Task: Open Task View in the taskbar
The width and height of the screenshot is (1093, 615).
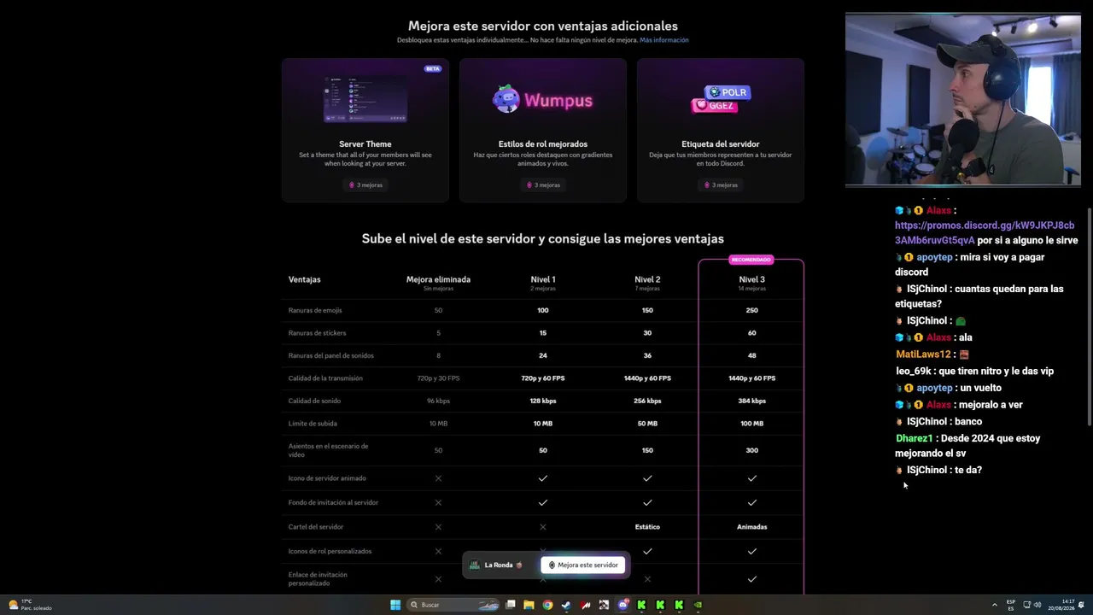Action: 510,605
